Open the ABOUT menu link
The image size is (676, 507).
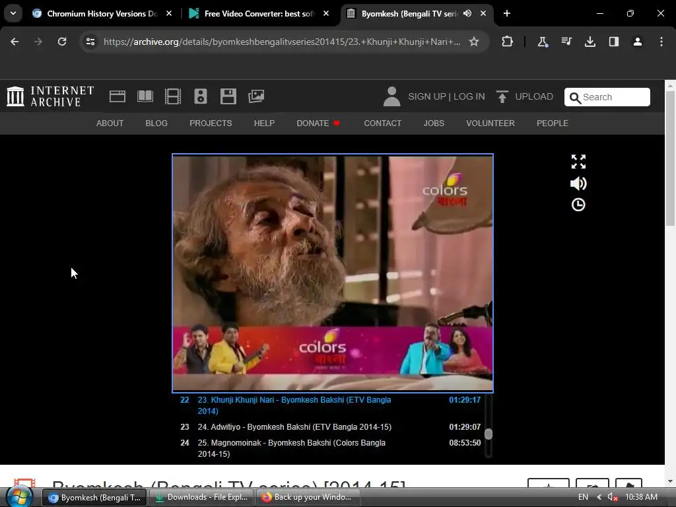tap(110, 123)
